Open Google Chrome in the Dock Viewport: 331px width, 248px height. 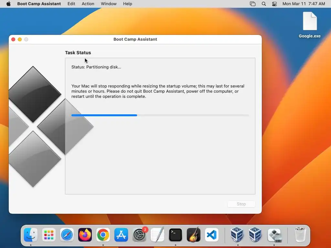coord(103,235)
